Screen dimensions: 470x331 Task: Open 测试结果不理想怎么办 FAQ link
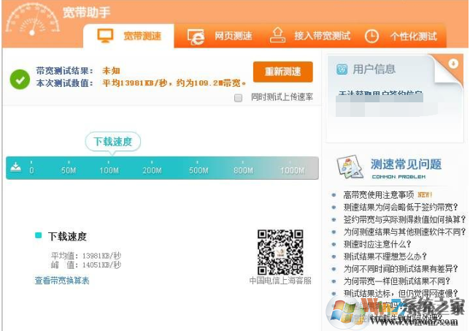(x=385, y=256)
